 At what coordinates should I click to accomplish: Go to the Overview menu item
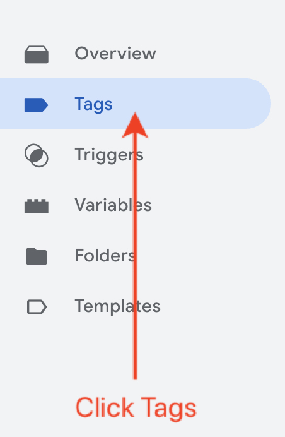pos(115,53)
